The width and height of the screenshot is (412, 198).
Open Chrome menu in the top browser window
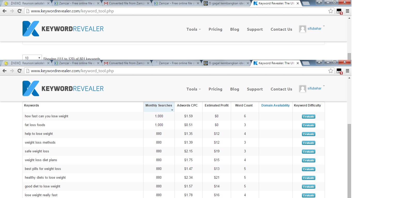pyautogui.click(x=347, y=11)
